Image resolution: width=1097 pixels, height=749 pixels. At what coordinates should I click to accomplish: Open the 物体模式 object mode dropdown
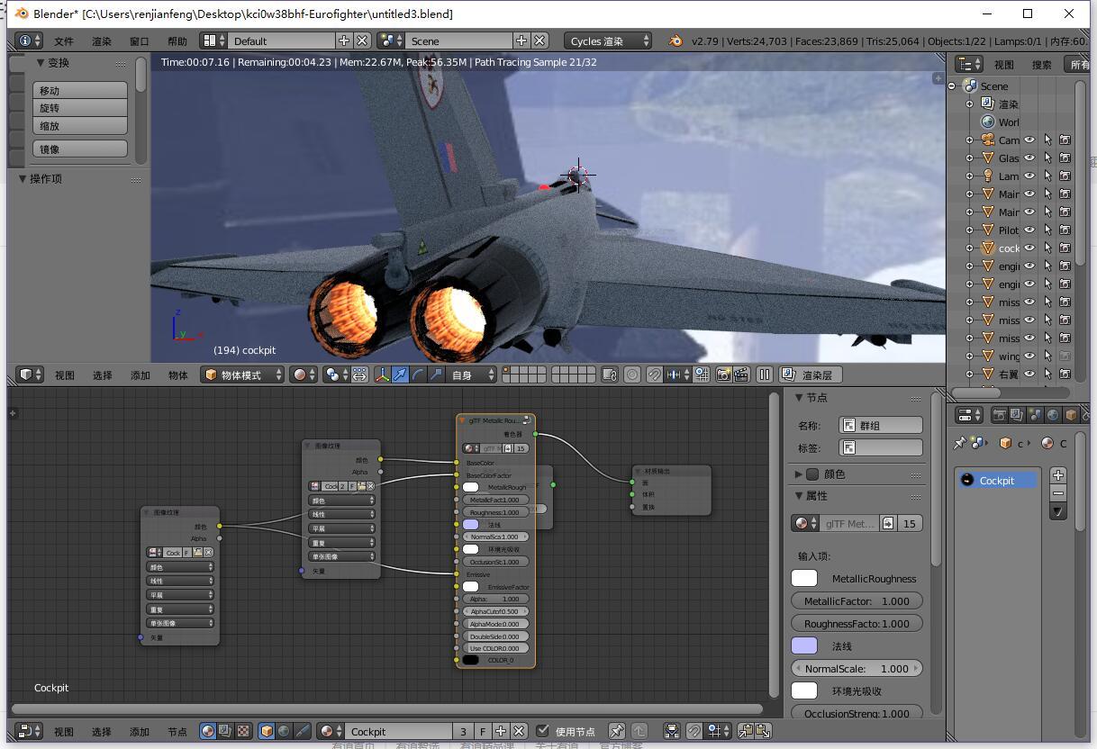[x=242, y=374]
